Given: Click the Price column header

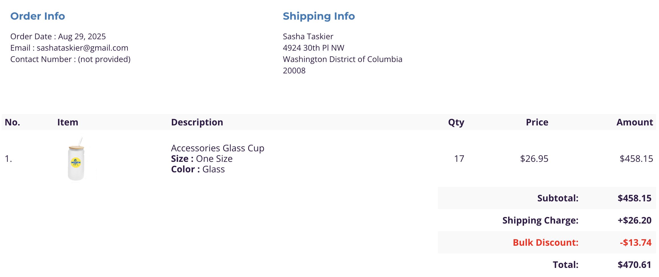Looking at the screenshot, I should point(537,122).
